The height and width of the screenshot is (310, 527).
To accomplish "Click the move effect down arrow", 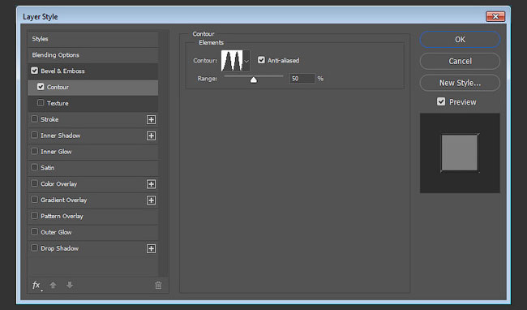I will 70,285.
